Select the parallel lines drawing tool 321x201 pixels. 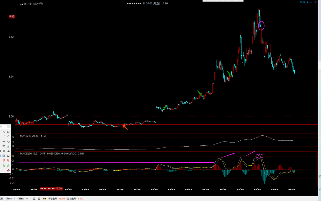(x=8, y=137)
